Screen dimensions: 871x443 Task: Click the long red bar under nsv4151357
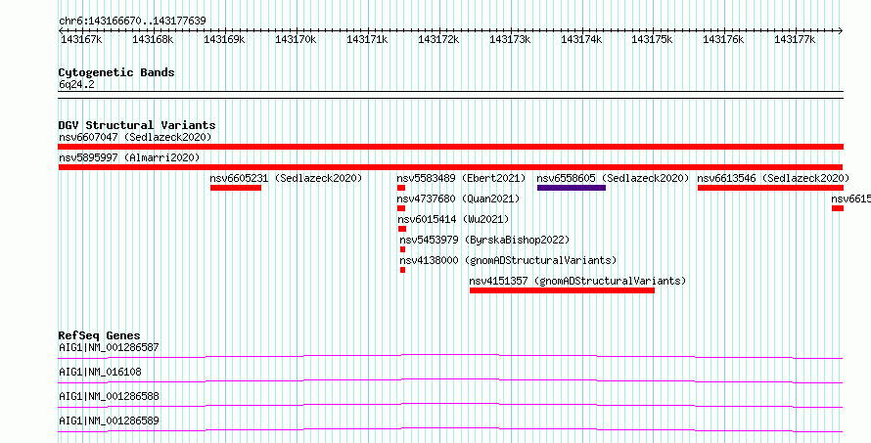[562, 290]
